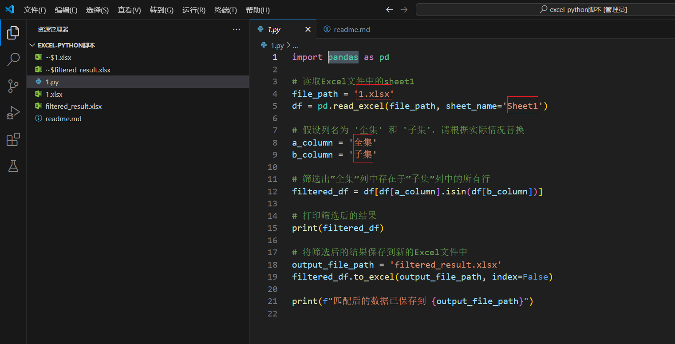Viewport: 675px width, 344px height.
Task: Click False on line 19
Action: point(535,277)
